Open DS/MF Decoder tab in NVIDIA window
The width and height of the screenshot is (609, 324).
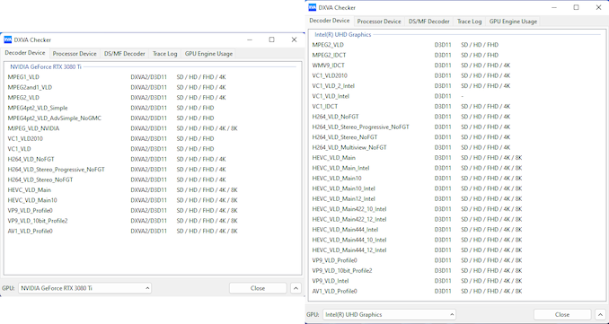tap(124, 54)
